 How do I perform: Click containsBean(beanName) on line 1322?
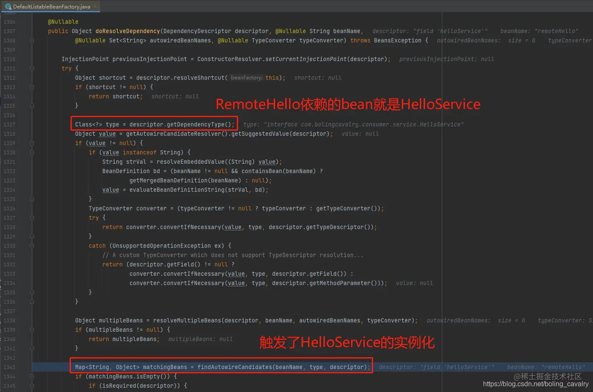tap(279, 171)
